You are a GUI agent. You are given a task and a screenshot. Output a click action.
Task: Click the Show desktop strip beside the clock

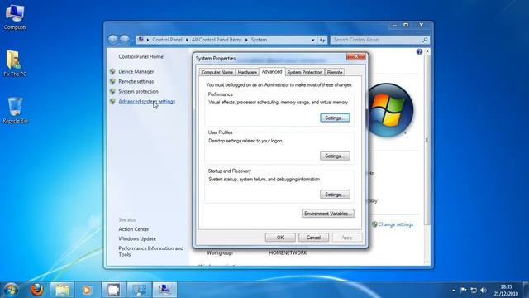pos(526,290)
